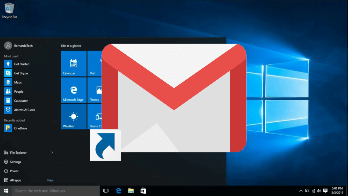Open the Phone Companion tile
Image resolution: width=348 pixels, height=196 pixels.
94,117
